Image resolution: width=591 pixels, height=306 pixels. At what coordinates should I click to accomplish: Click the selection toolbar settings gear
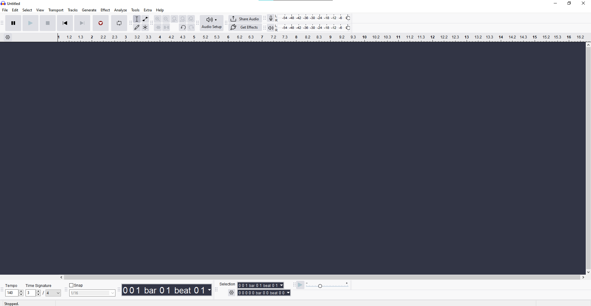[x=232, y=293]
